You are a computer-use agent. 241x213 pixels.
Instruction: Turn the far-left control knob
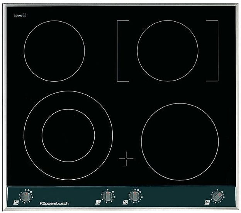25,196
